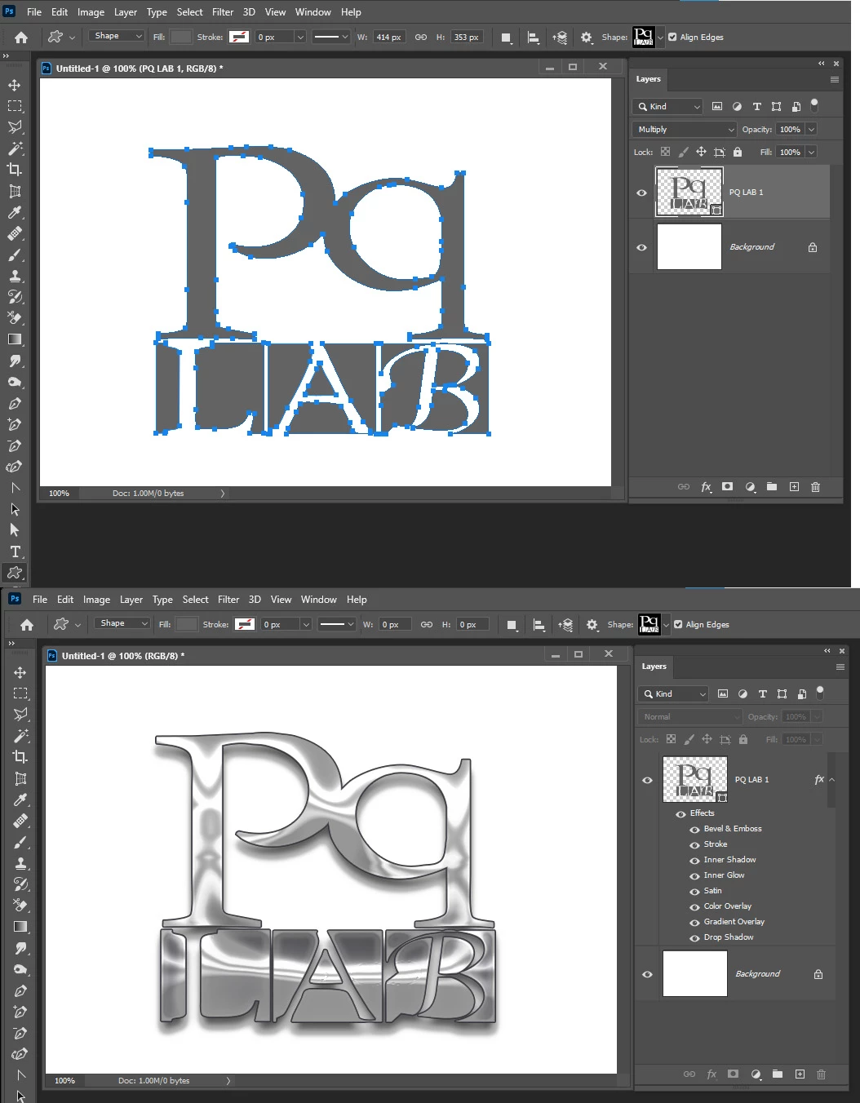The height and width of the screenshot is (1103, 860).
Task: Add a layer mask in top Layers panel
Action: [x=727, y=487]
